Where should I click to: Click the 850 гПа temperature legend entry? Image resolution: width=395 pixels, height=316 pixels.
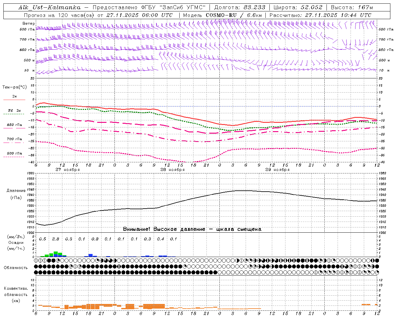pyautogui.click(x=15, y=125)
